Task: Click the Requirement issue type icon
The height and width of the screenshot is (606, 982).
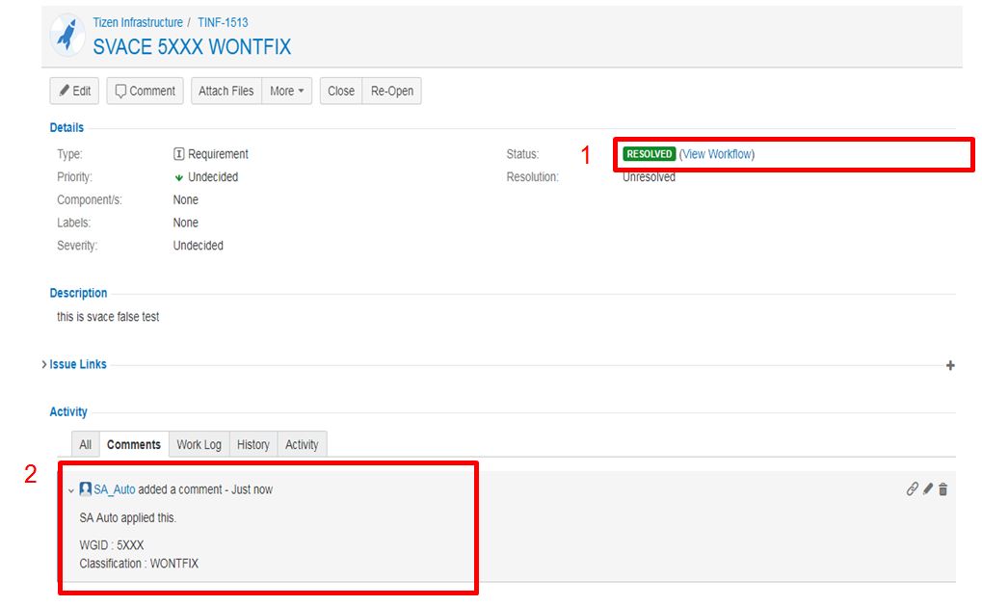Action: [x=178, y=154]
